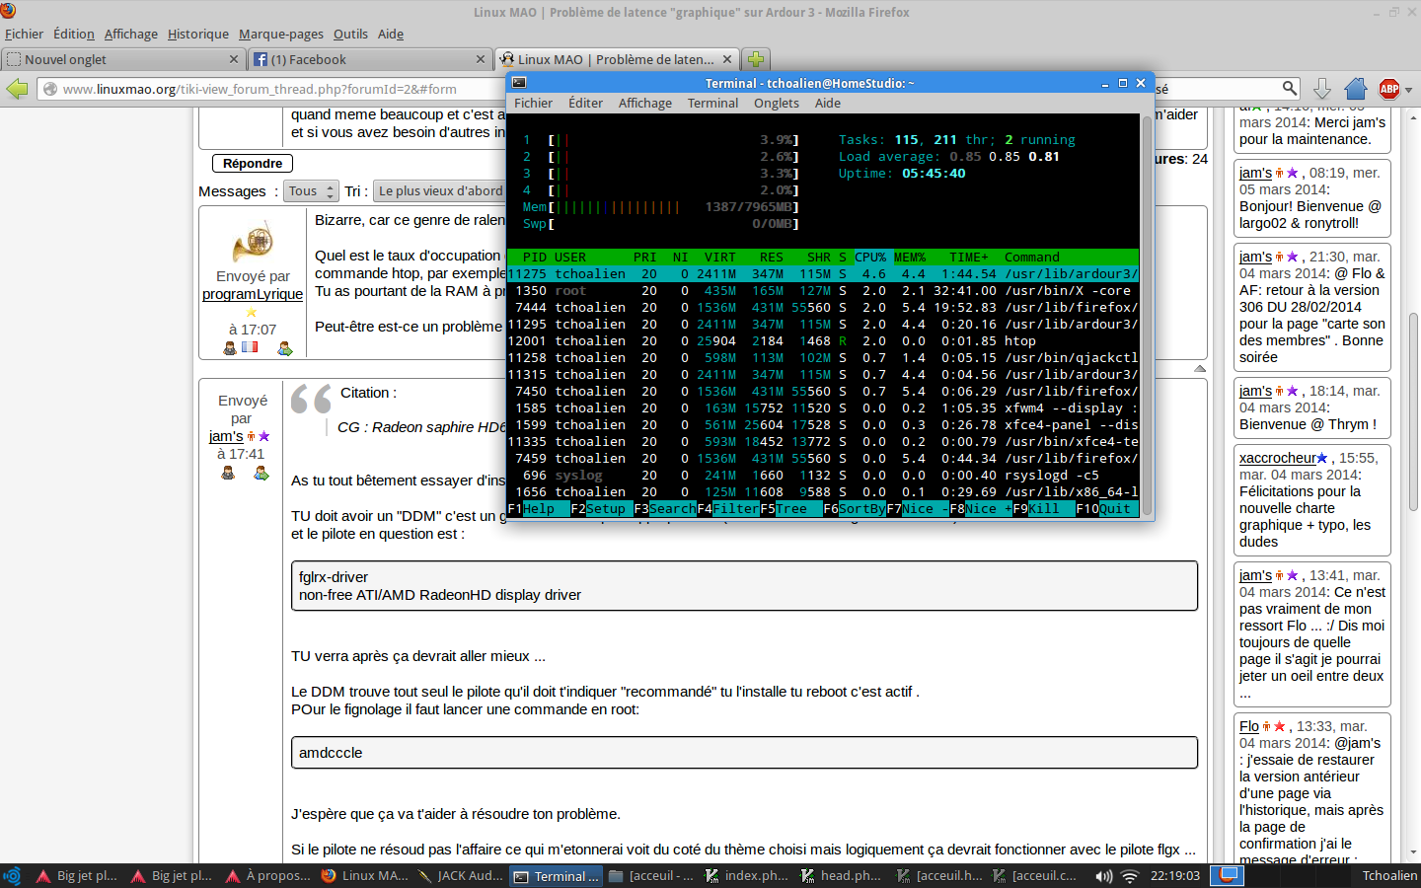The width and height of the screenshot is (1421, 888).
Task: Open the Adblock Plus icon
Action: coord(1389,89)
